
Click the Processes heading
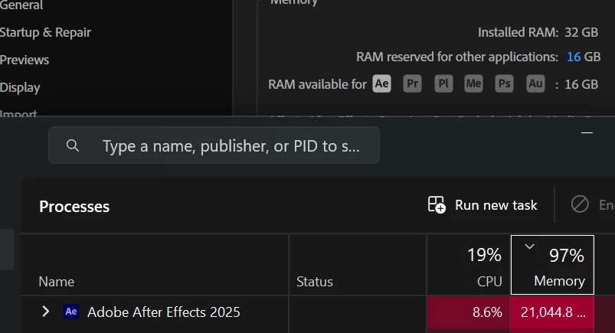pyautogui.click(x=74, y=207)
